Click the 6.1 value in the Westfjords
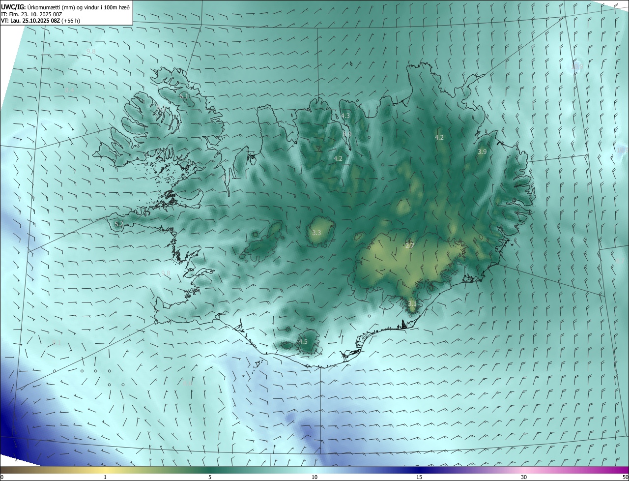629x481 pixels. 183,97
